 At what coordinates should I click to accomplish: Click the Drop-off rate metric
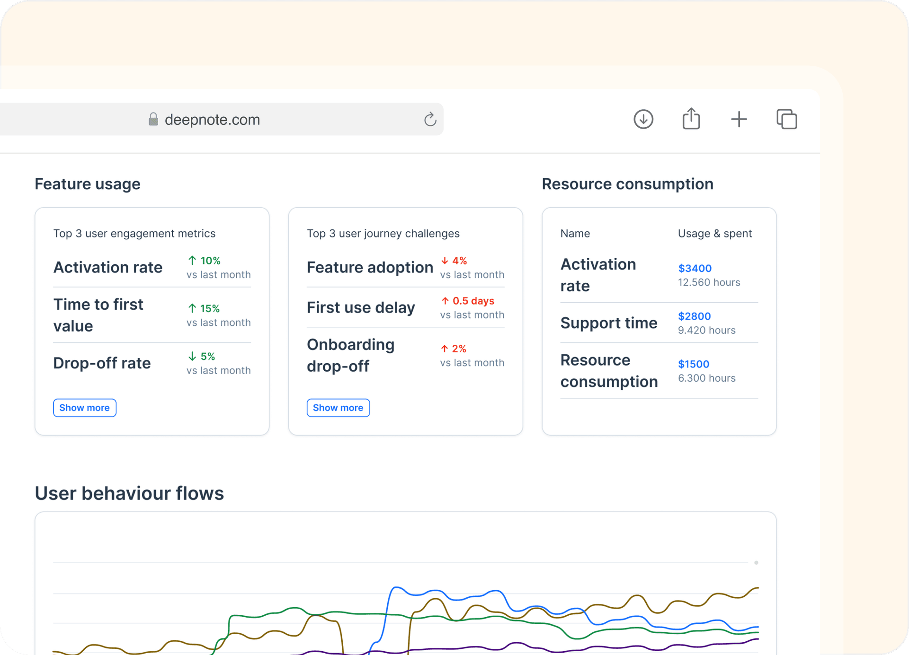coord(102,363)
